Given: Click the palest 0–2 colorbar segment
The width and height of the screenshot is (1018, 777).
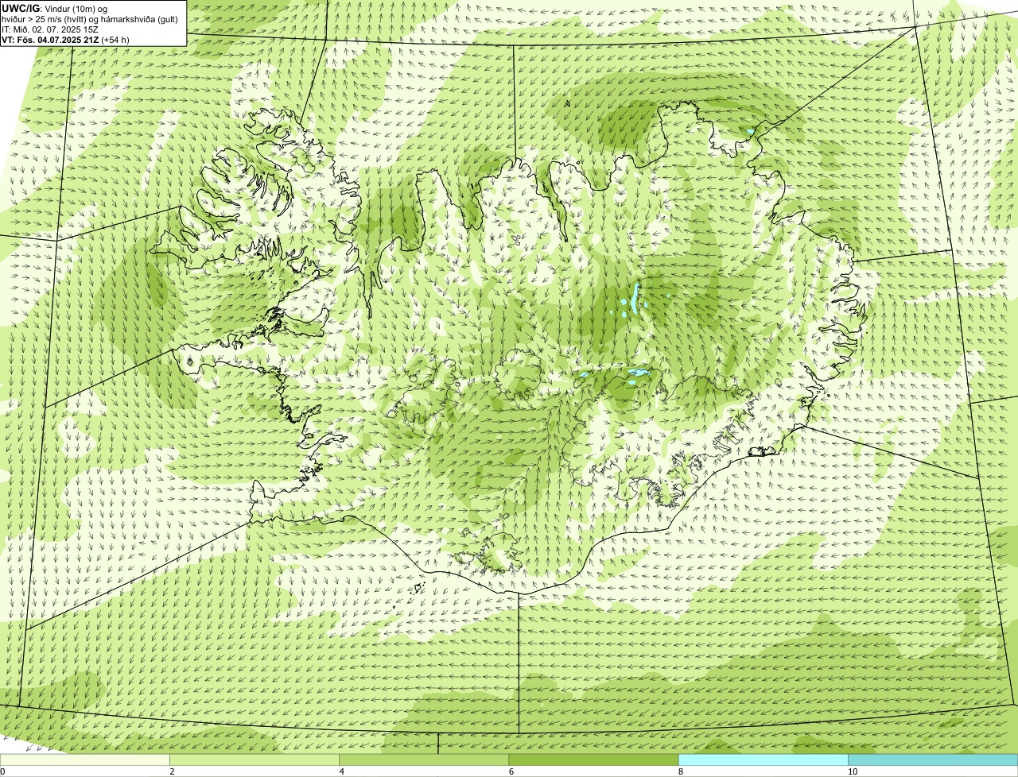Looking at the screenshot, I should pos(85,760).
